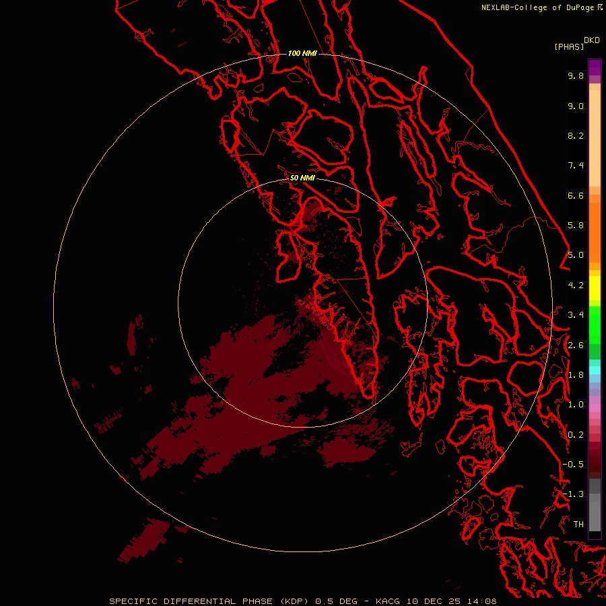The image size is (606, 606).
Task: Click the 3.4 value on the color scale
Action: coord(576,315)
